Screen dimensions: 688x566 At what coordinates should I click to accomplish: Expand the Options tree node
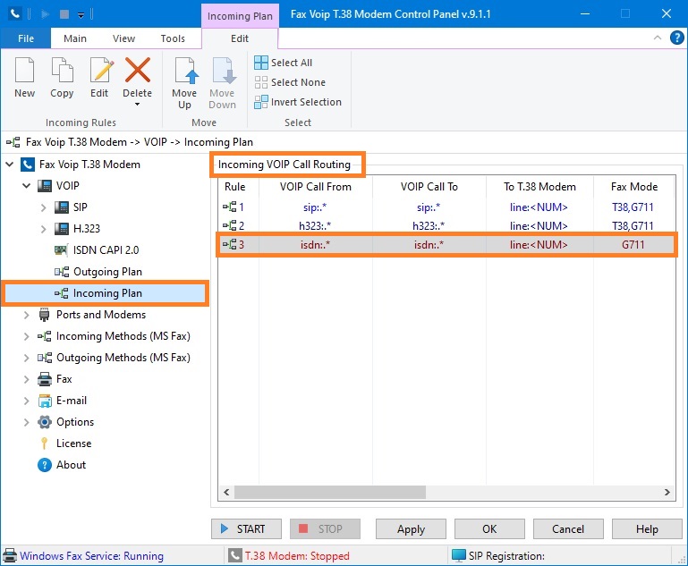(x=26, y=422)
